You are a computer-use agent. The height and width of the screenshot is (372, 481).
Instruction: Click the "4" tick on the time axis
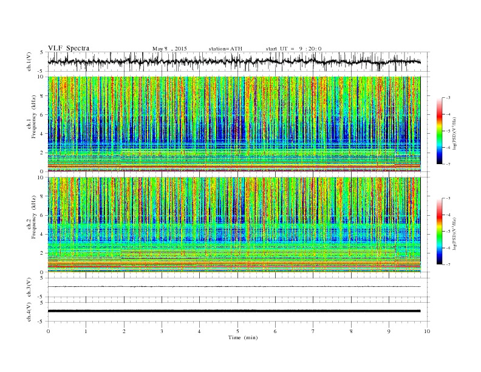(199, 331)
